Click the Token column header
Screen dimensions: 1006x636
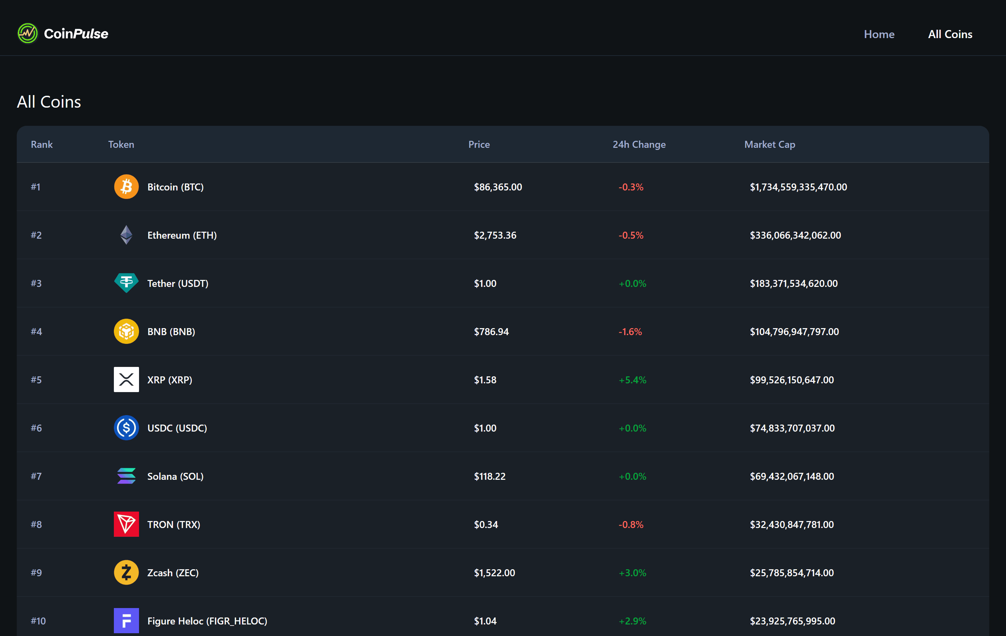(x=121, y=144)
